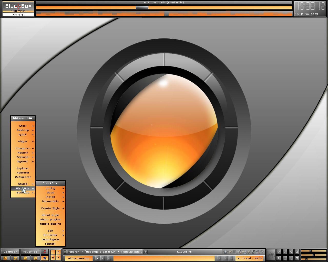The height and width of the screenshot is (262, 328).
Task: Click the alien head icon after the xplorerT task
Action: click(x=146, y=252)
